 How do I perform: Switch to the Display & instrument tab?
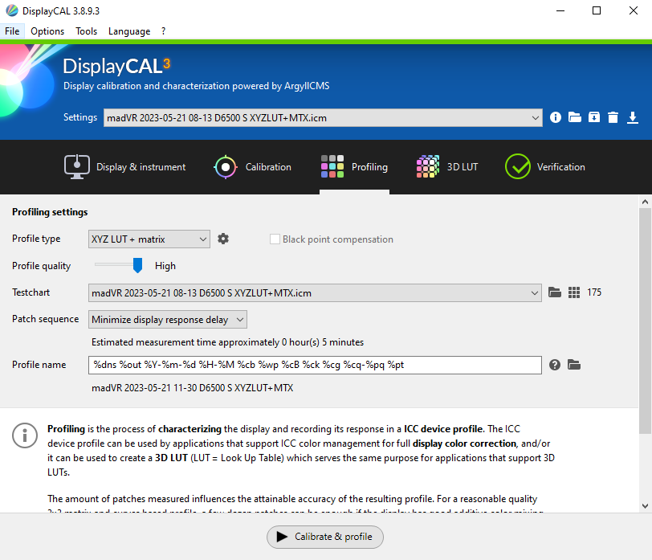[124, 167]
